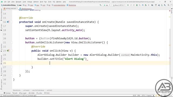Image resolution: width=173 pixels, height=97 pixels.
Task: Open the AVD Manager icon
Action: (x=162, y=5)
